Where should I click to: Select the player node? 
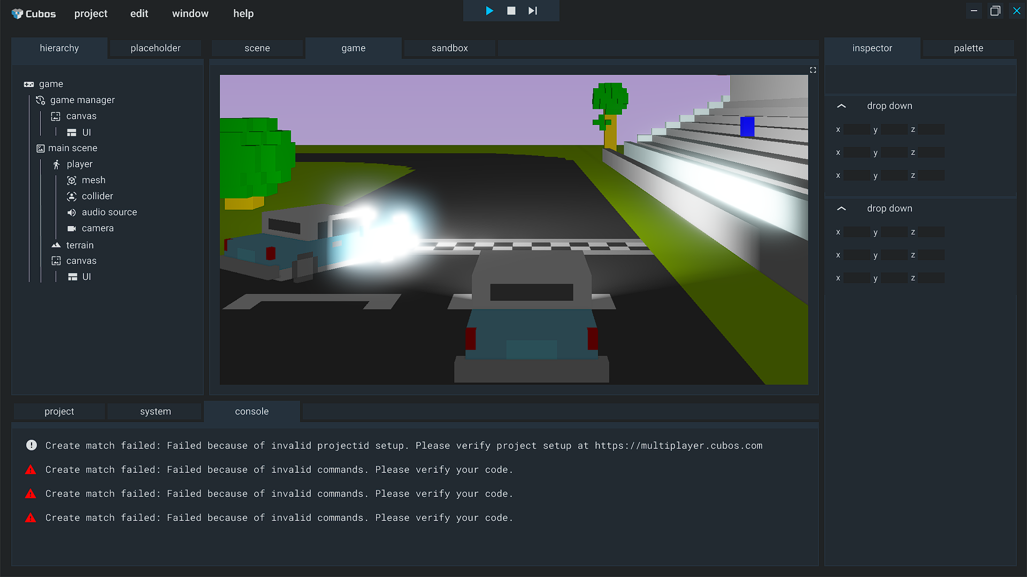[x=80, y=164]
